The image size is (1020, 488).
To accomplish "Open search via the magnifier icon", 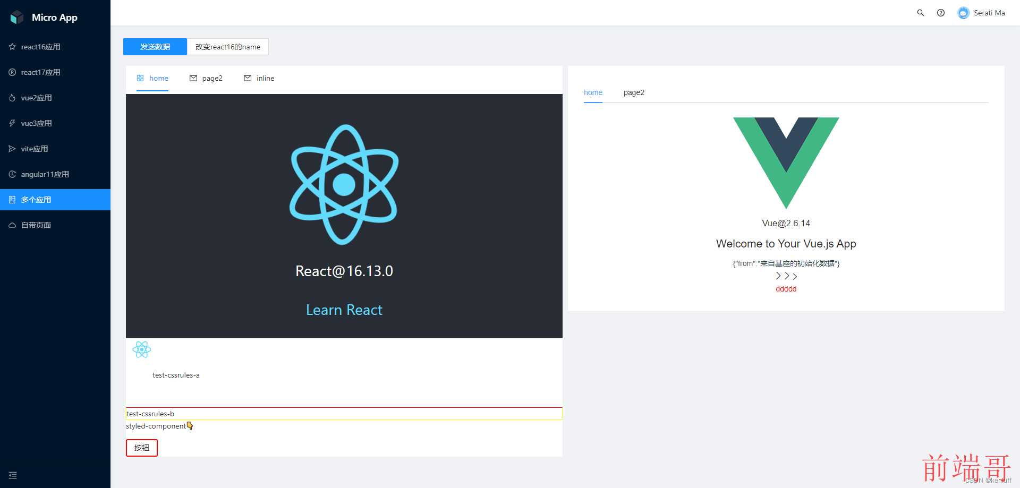I will tap(921, 13).
